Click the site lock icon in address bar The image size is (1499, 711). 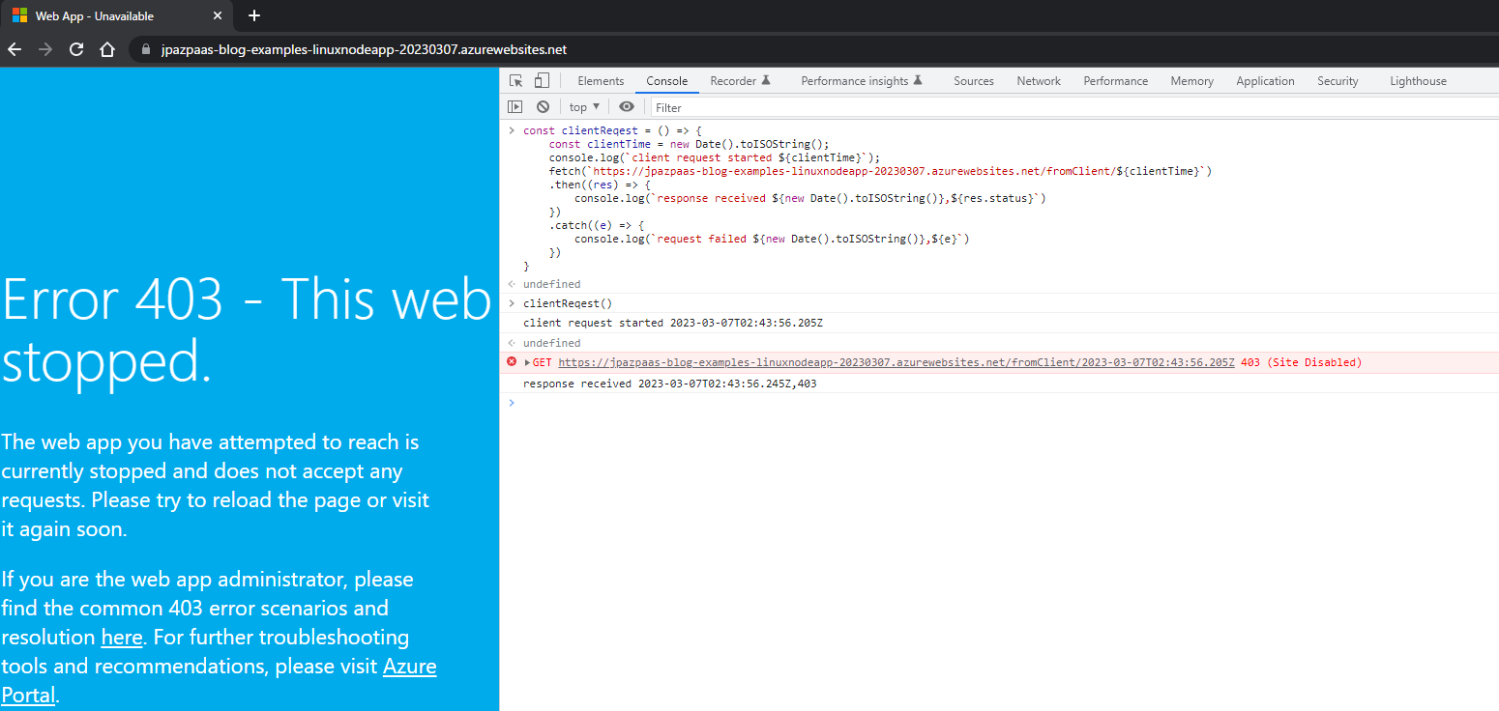pos(146,49)
